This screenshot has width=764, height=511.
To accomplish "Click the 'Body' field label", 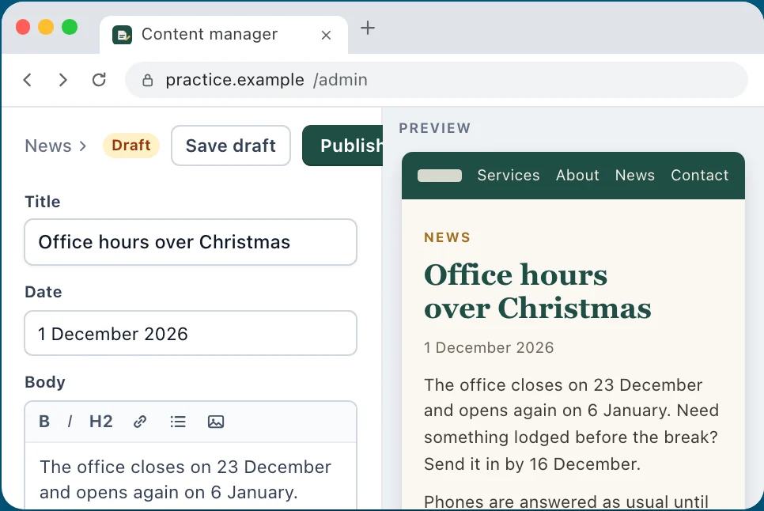I will pos(45,382).
